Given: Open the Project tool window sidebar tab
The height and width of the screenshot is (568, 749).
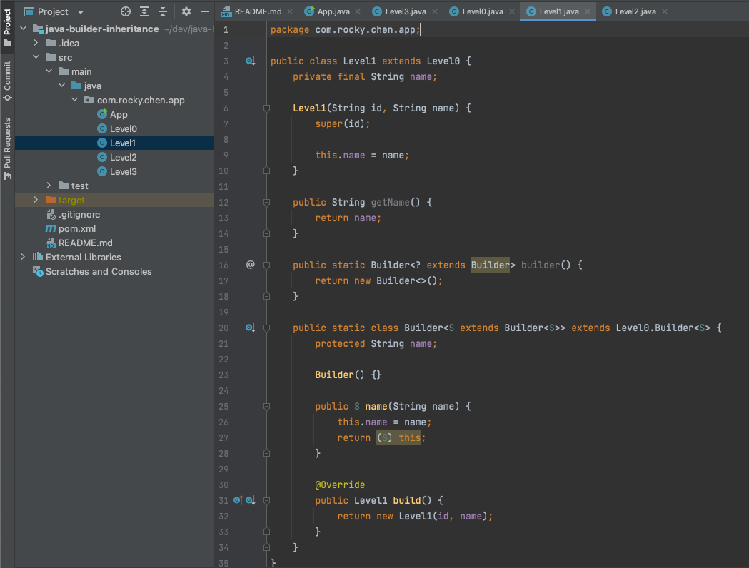Looking at the screenshot, I should [7, 26].
